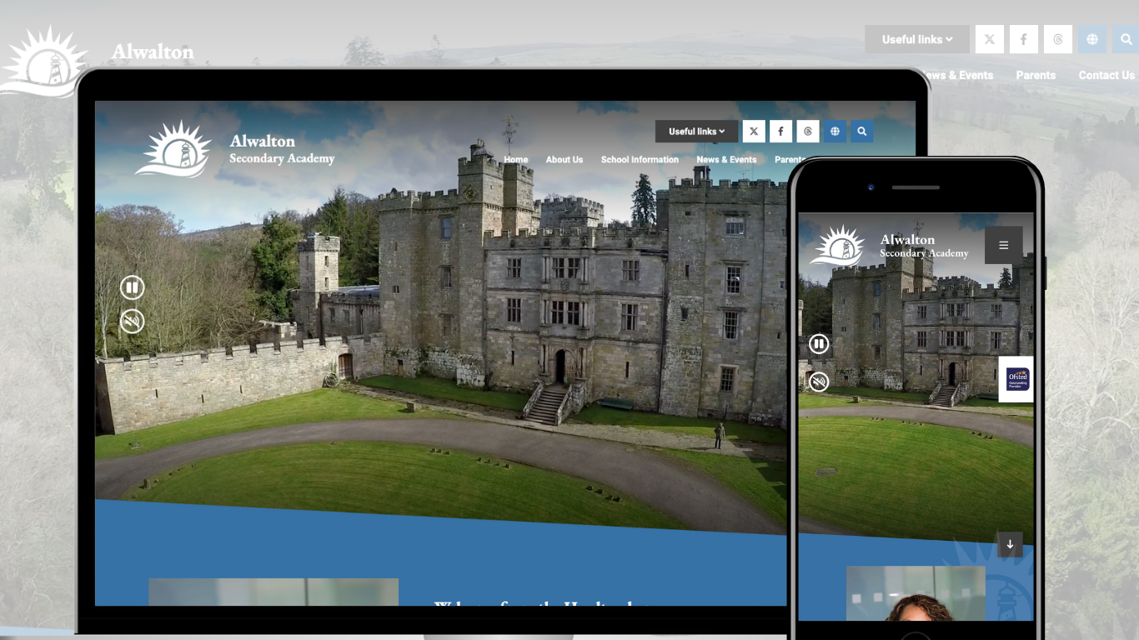Open School Information in the desktop mockup navigation
The height and width of the screenshot is (640, 1139).
[x=640, y=160]
